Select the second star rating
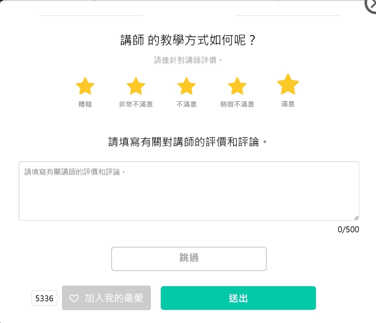 pos(136,86)
